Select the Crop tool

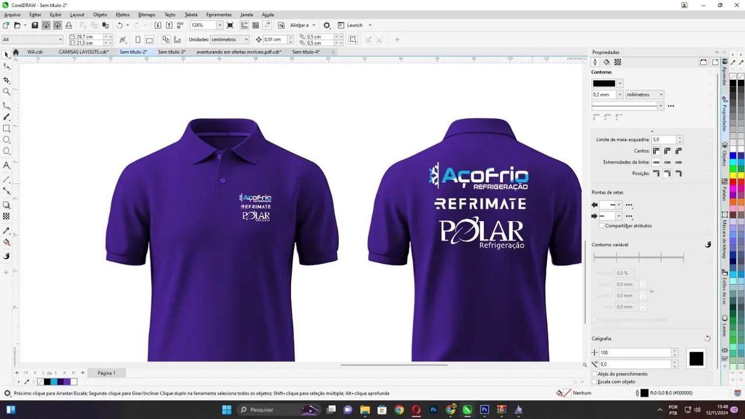6,80
